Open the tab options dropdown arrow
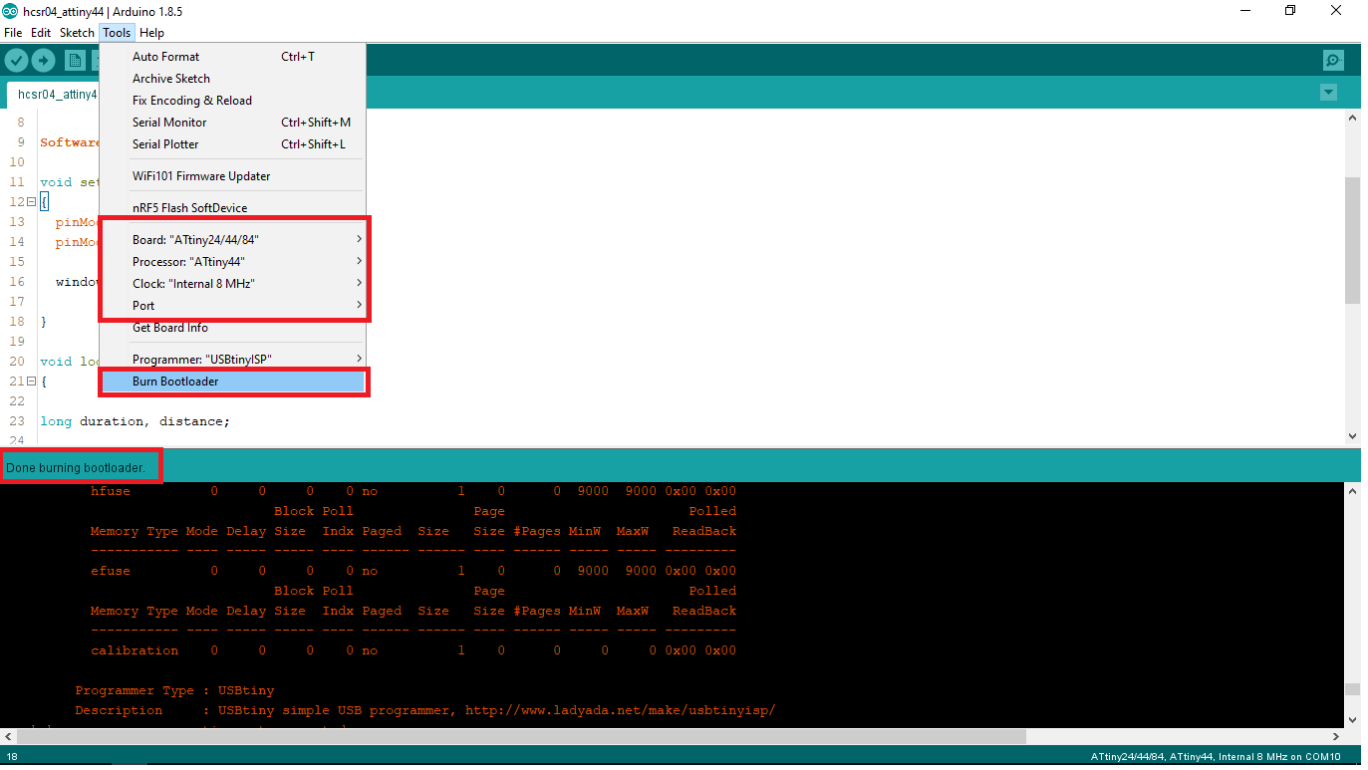Screen dimensions: 1368x770 click(x=1328, y=93)
